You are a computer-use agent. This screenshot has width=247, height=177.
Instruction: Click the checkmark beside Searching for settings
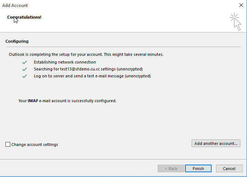click(x=24, y=69)
